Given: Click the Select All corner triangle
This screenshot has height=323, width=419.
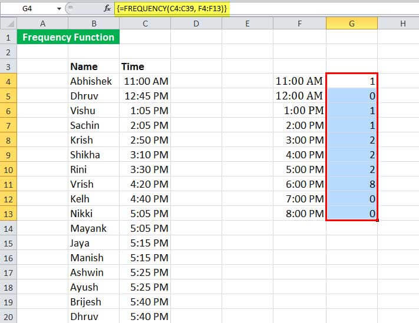Looking at the screenshot, I should (x=9, y=24).
